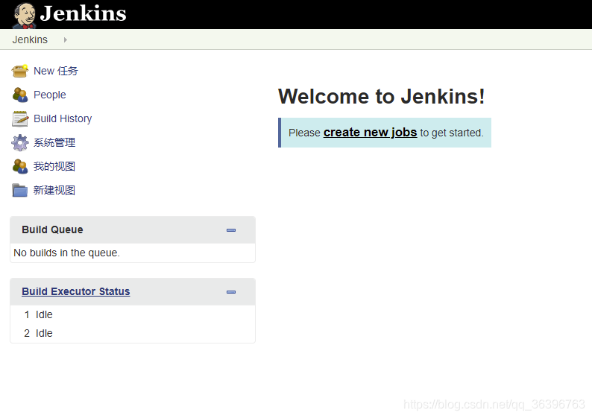Screen dimensions: 592x418
Task: Open the Build Executor Status link
Action: pos(76,291)
